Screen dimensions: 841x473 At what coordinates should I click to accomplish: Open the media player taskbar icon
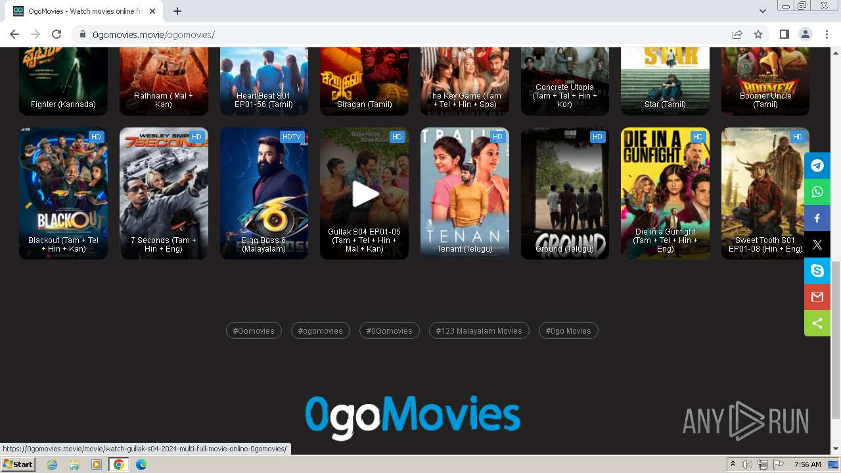point(97,464)
